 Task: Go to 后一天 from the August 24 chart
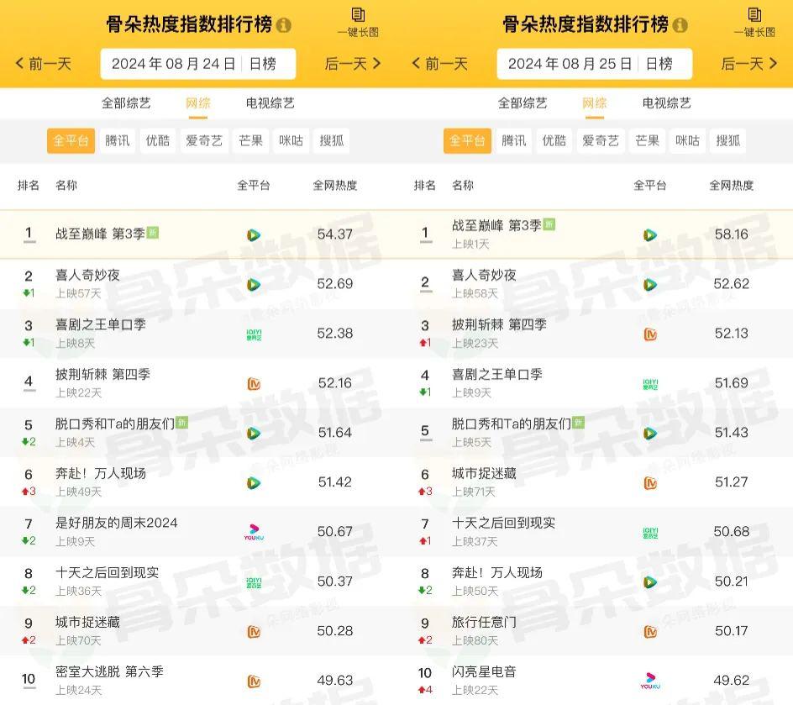pos(353,64)
